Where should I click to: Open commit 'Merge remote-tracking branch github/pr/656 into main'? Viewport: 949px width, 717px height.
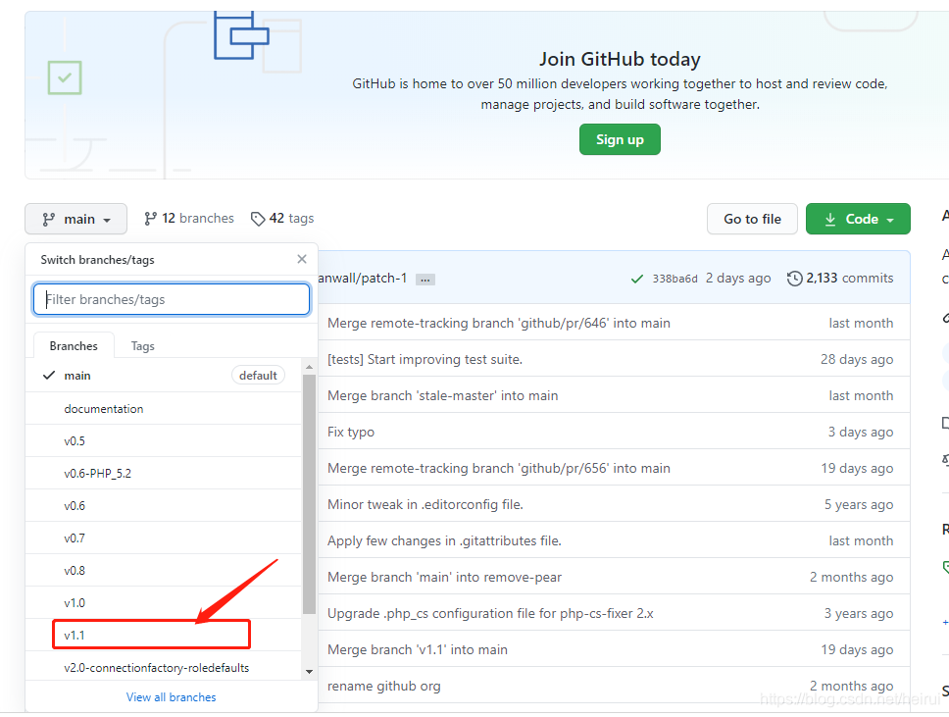click(x=499, y=468)
